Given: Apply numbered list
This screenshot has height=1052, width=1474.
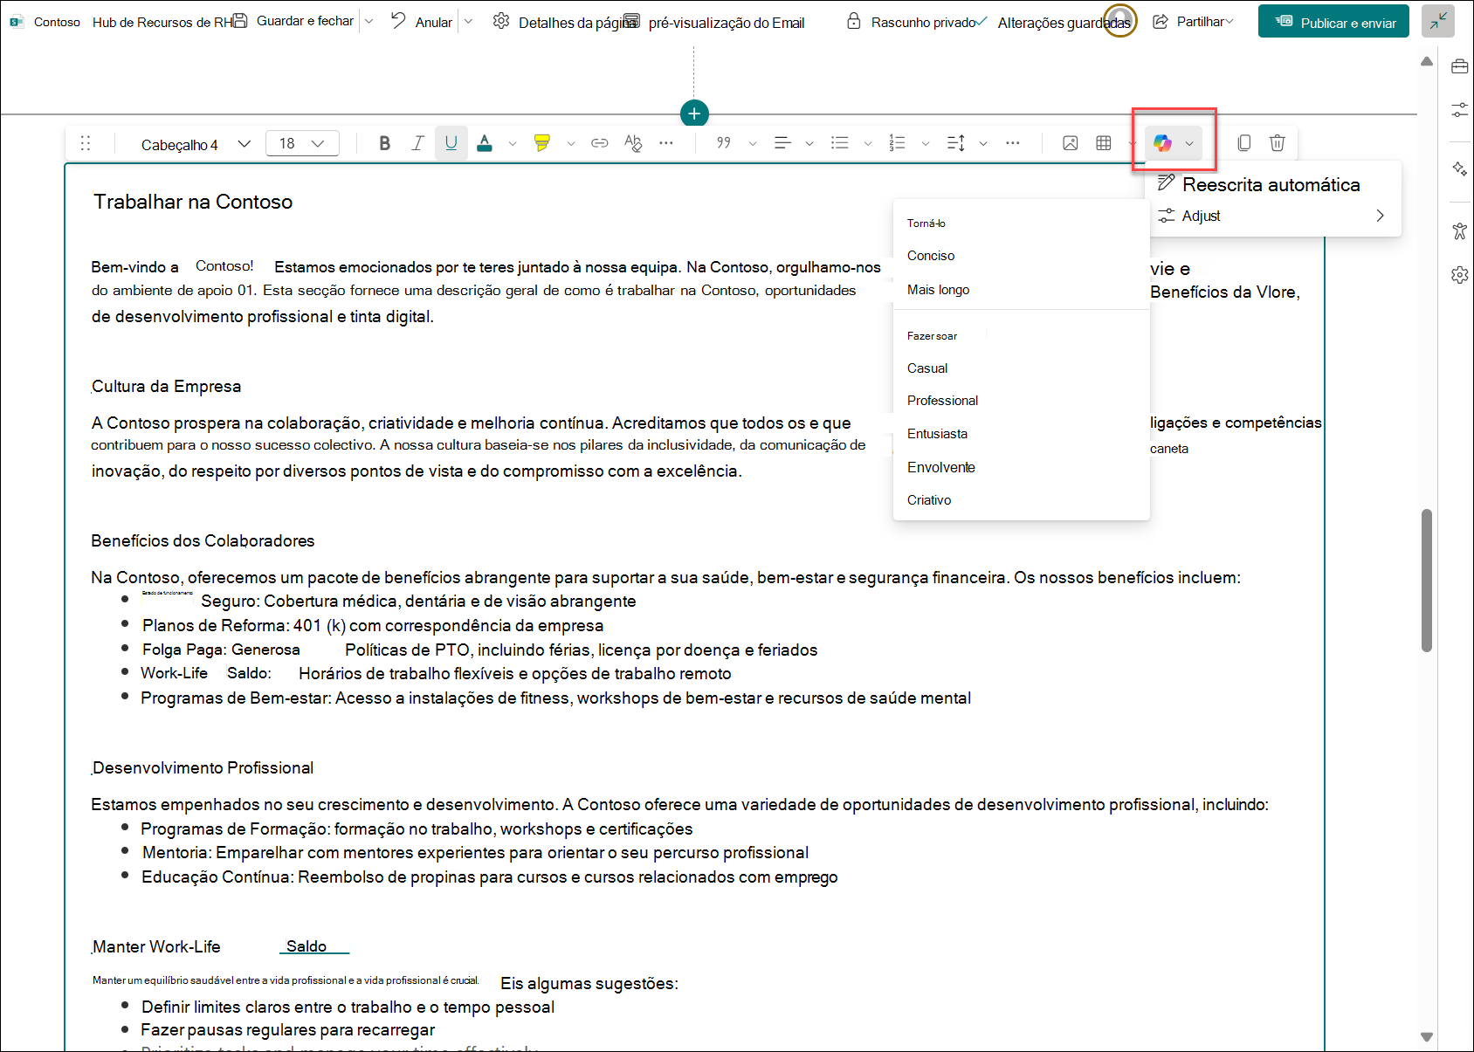Looking at the screenshot, I should click(898, 143).
